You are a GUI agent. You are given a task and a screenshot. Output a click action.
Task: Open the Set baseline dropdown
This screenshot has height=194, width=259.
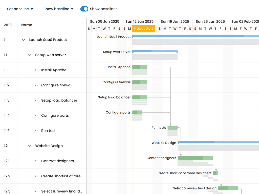[x=20, y=9]
